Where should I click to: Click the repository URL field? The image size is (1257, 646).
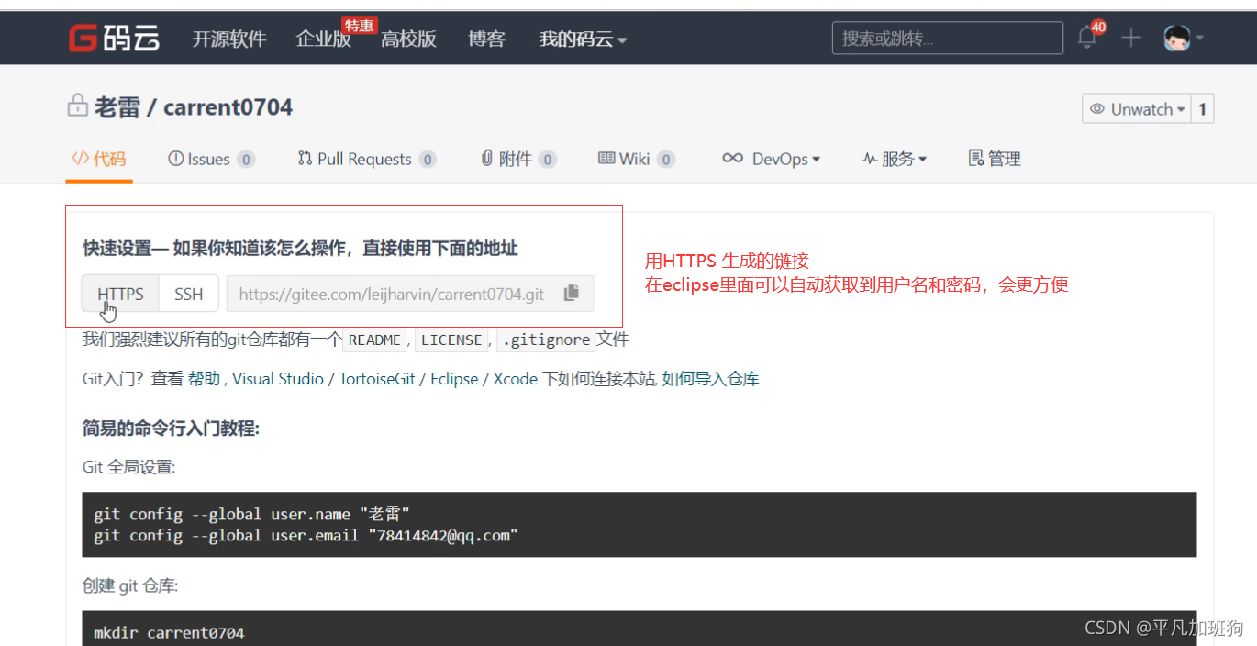393,294
